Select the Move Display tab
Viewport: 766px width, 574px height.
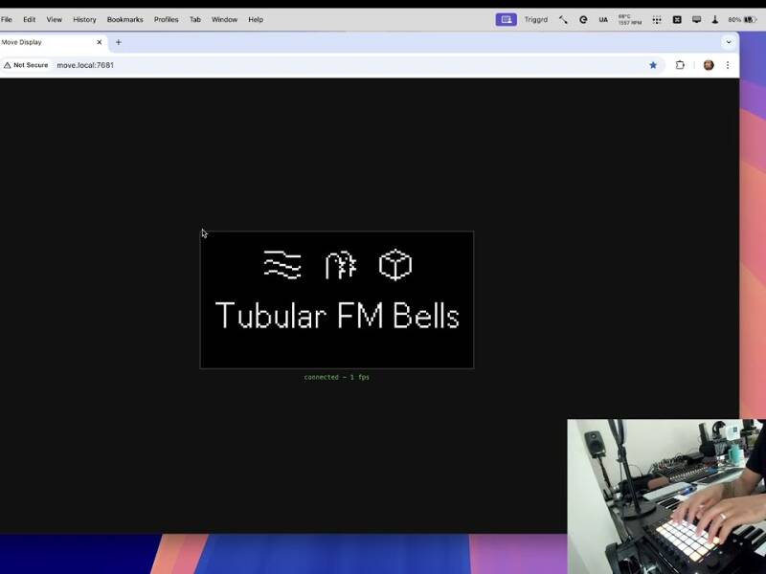tap(43, 42)
